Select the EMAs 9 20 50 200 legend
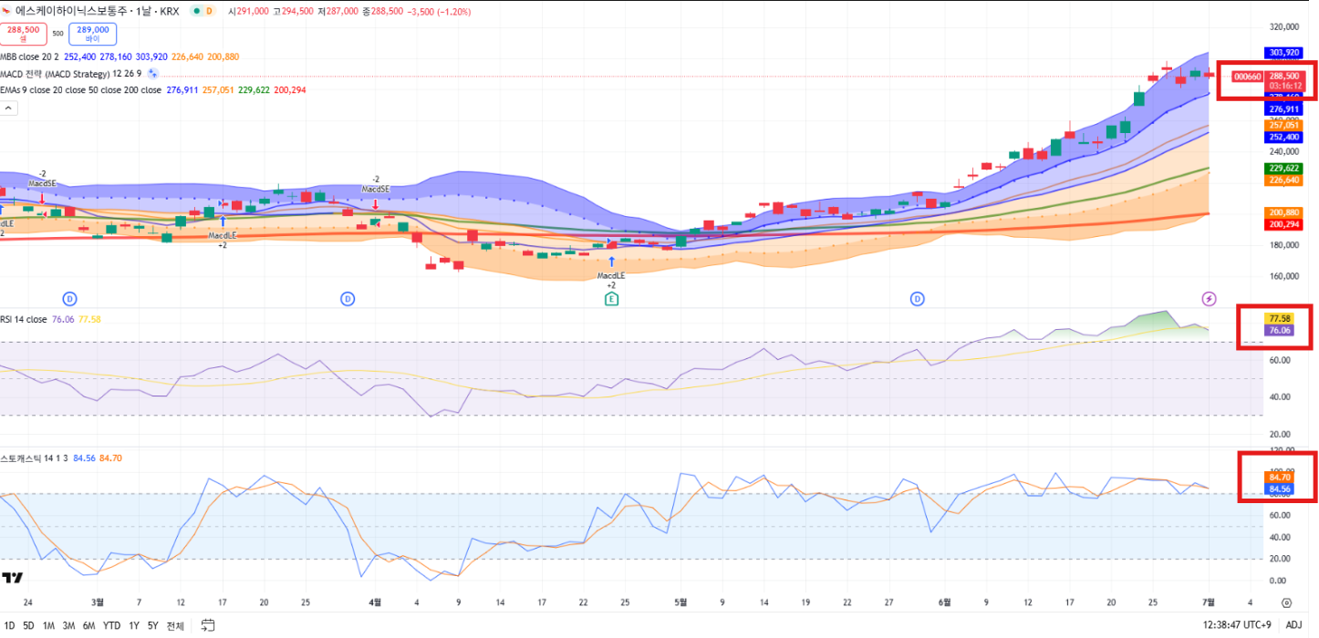 [x=80, y=90]
